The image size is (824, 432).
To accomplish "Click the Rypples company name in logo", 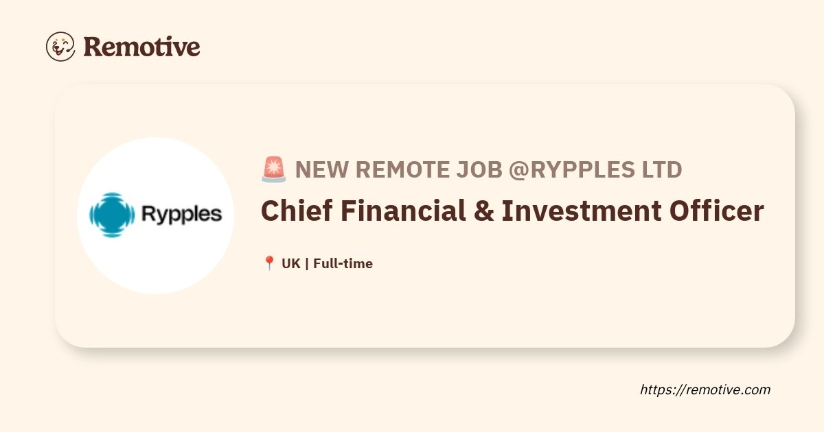I will tap(181, 215).
